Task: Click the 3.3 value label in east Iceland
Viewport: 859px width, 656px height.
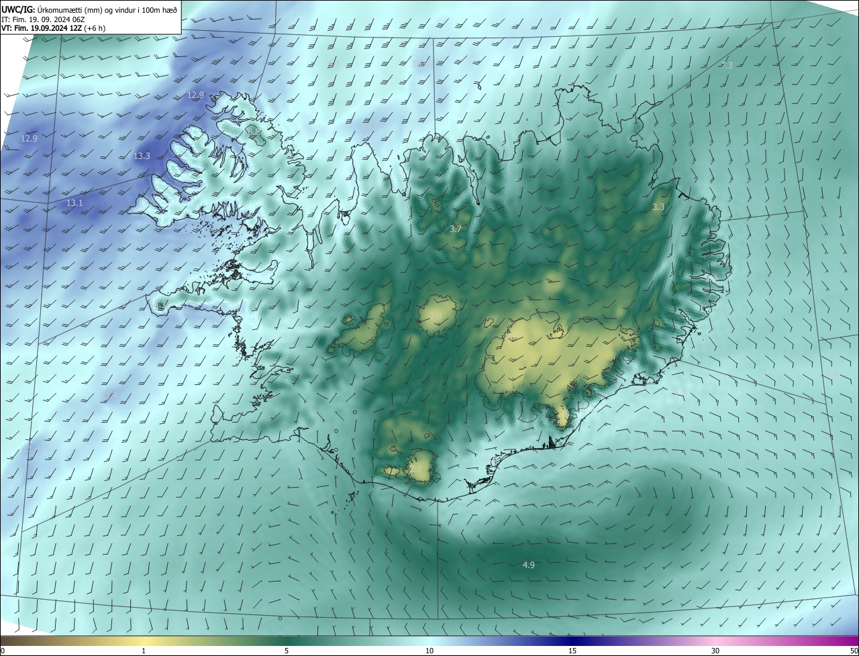Action: pos(658,207)
